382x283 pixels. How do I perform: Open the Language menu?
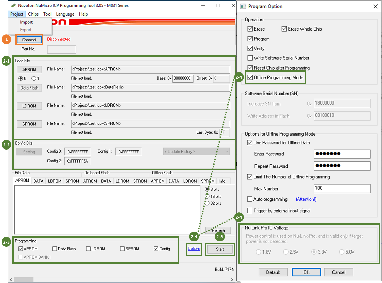[65, 14]
